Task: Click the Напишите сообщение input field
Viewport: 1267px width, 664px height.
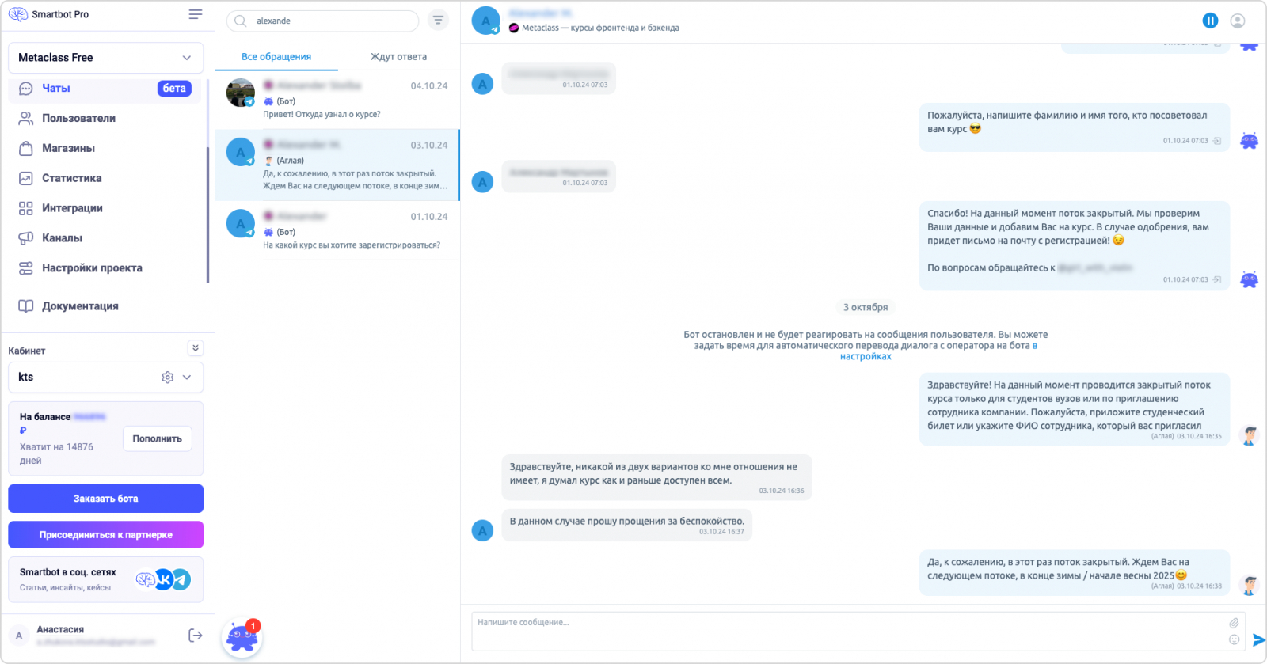Action: (x=847, y=631)
